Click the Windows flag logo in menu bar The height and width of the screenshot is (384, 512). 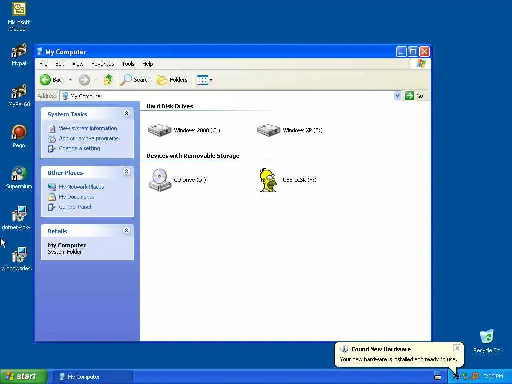421,63
